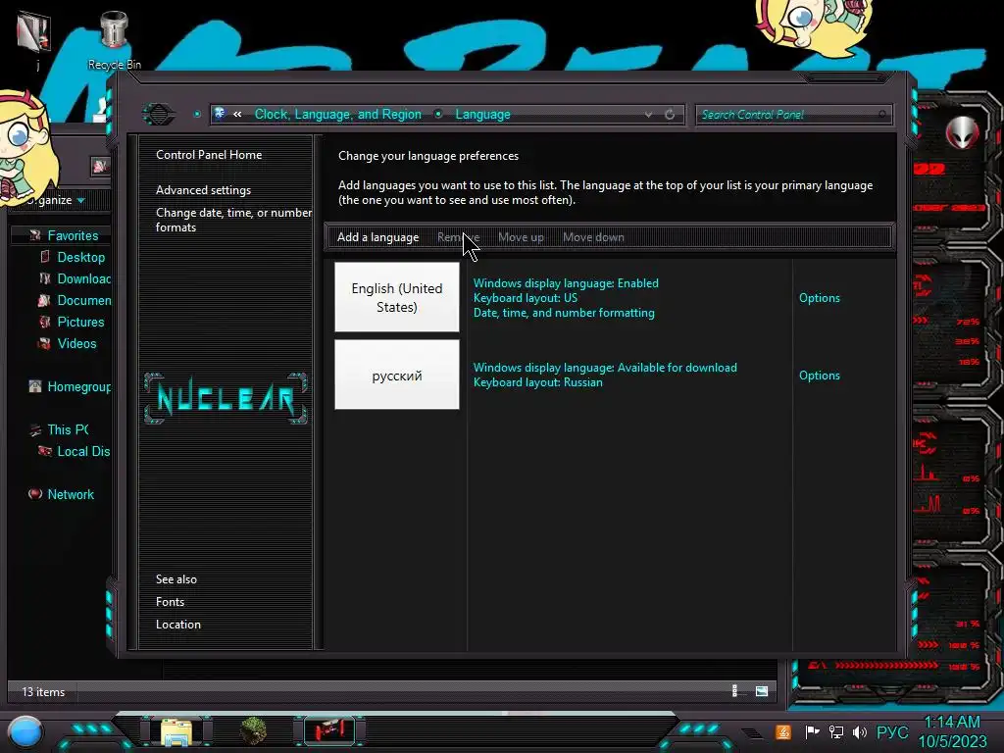1004x753 pixels.
Task: Click the Network globe icon in Explorer
Action: (x=34, y=494)
